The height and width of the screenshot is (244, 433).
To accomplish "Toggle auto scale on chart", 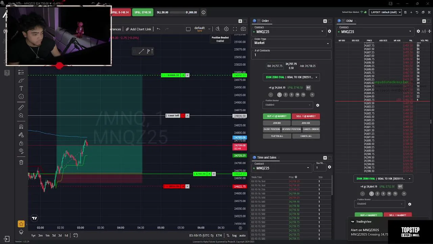I will (x=243, y=236).
